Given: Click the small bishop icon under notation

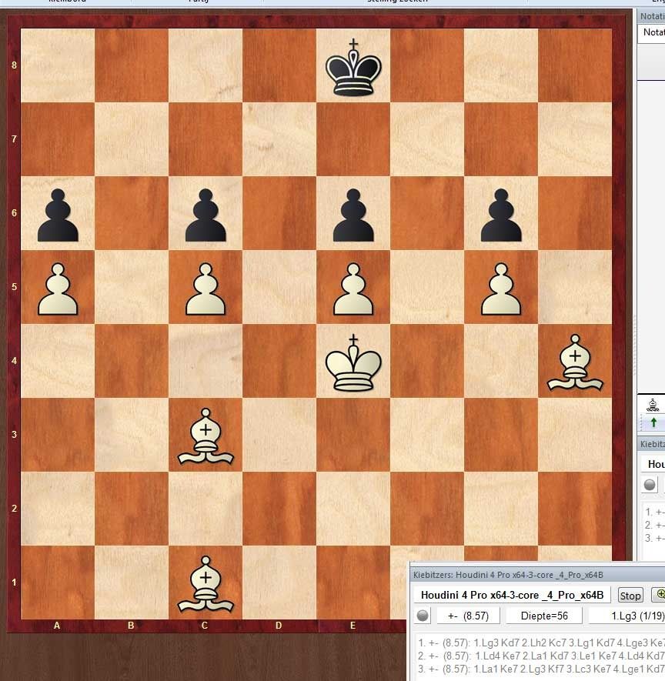Looking at the screenshot, I should [x=653, y=405].
